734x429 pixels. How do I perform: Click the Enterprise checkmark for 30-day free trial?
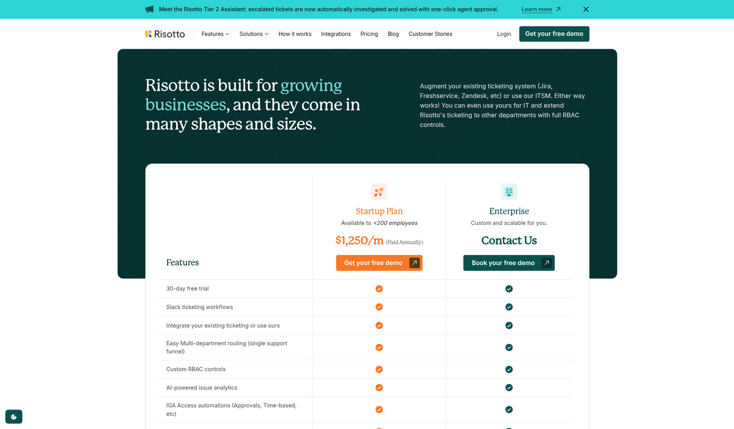pos(509,288)
